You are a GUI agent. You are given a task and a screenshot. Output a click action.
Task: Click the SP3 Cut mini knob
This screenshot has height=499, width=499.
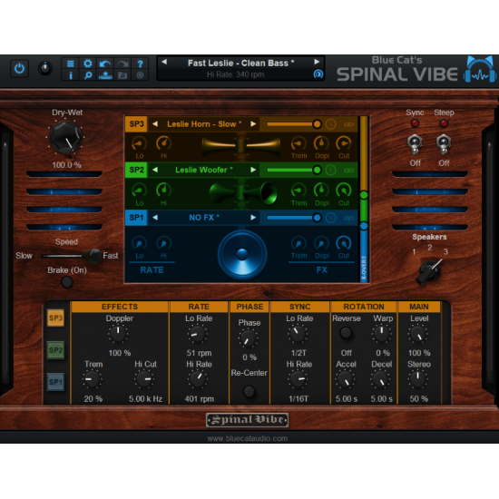[344, 143]
